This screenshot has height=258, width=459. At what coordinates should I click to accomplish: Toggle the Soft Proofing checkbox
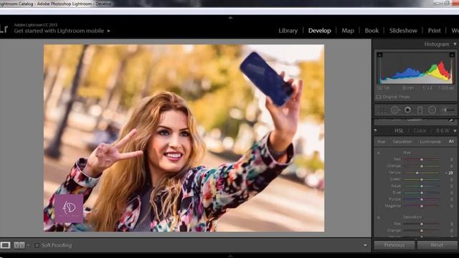[x=37, y=245]
